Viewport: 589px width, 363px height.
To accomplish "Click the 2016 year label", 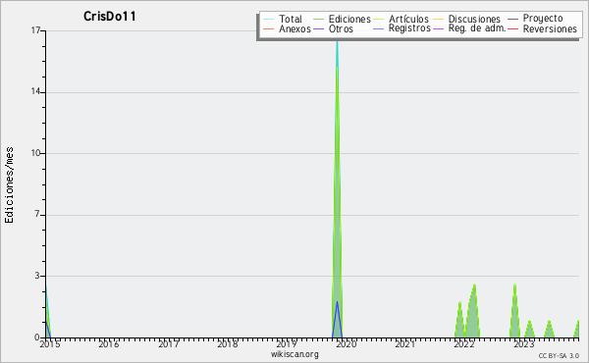I will (109, 344).
